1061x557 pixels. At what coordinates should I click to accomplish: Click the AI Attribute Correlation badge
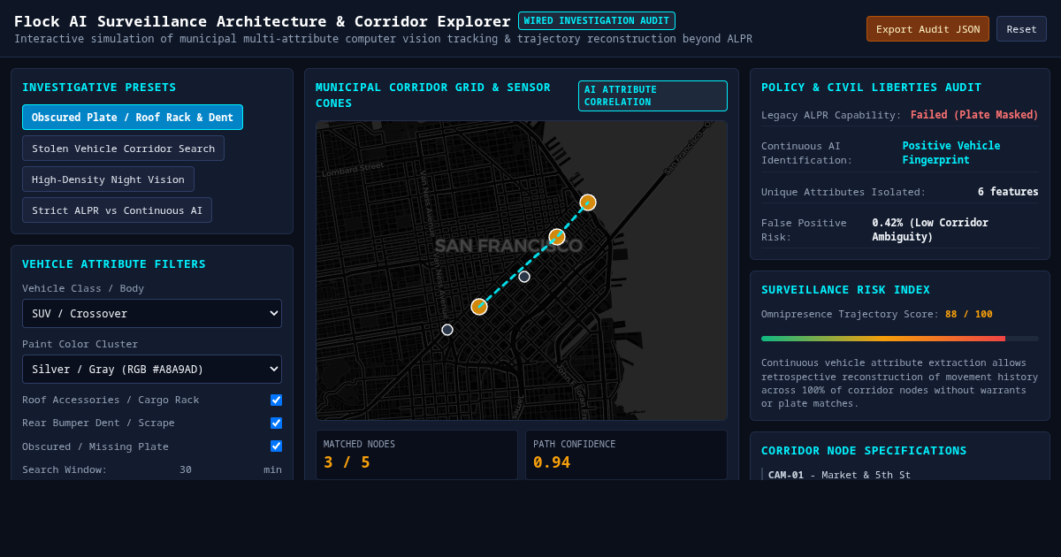653,95
